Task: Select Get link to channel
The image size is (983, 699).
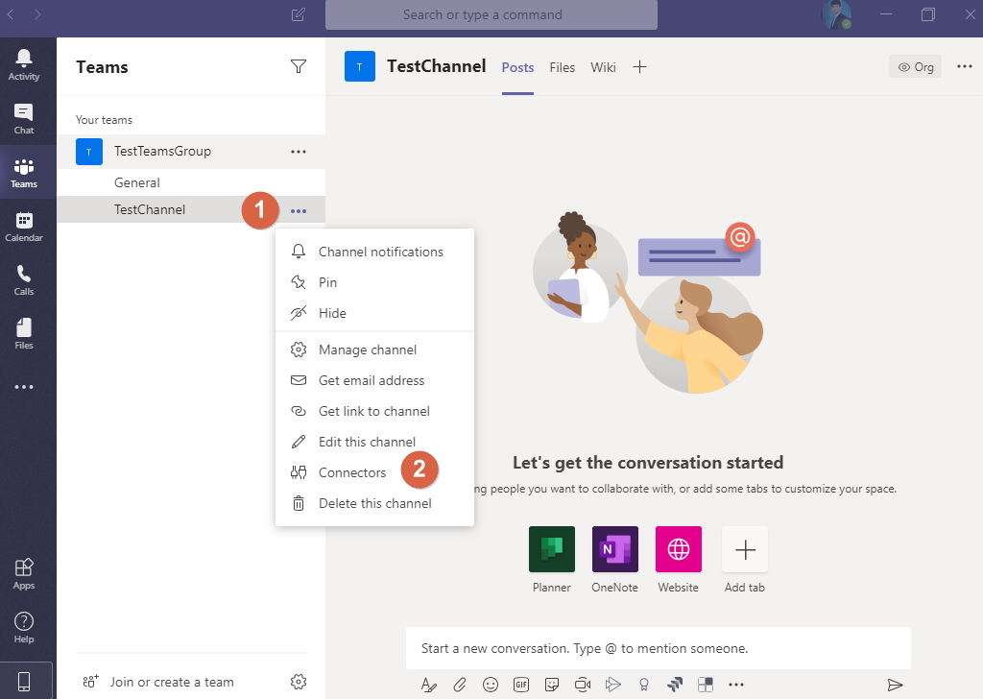Action: tap(375, 411)
